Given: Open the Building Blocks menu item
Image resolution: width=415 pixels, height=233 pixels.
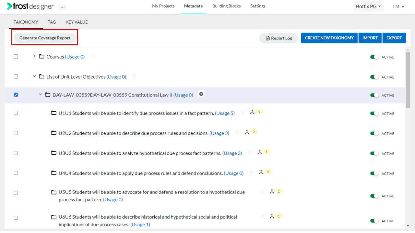Looking at the screenshot, I should click(x=226, y=6).
